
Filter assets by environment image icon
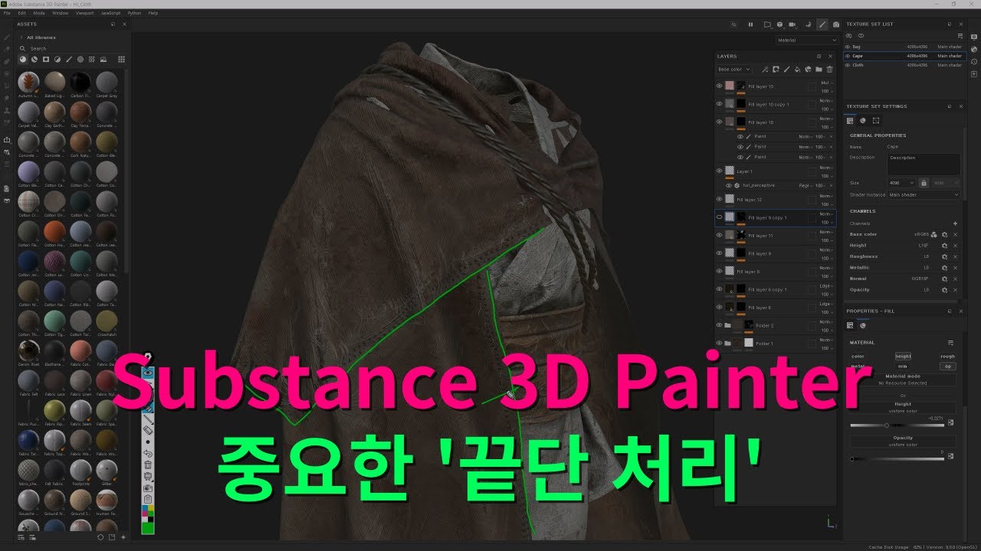point(103,59)
